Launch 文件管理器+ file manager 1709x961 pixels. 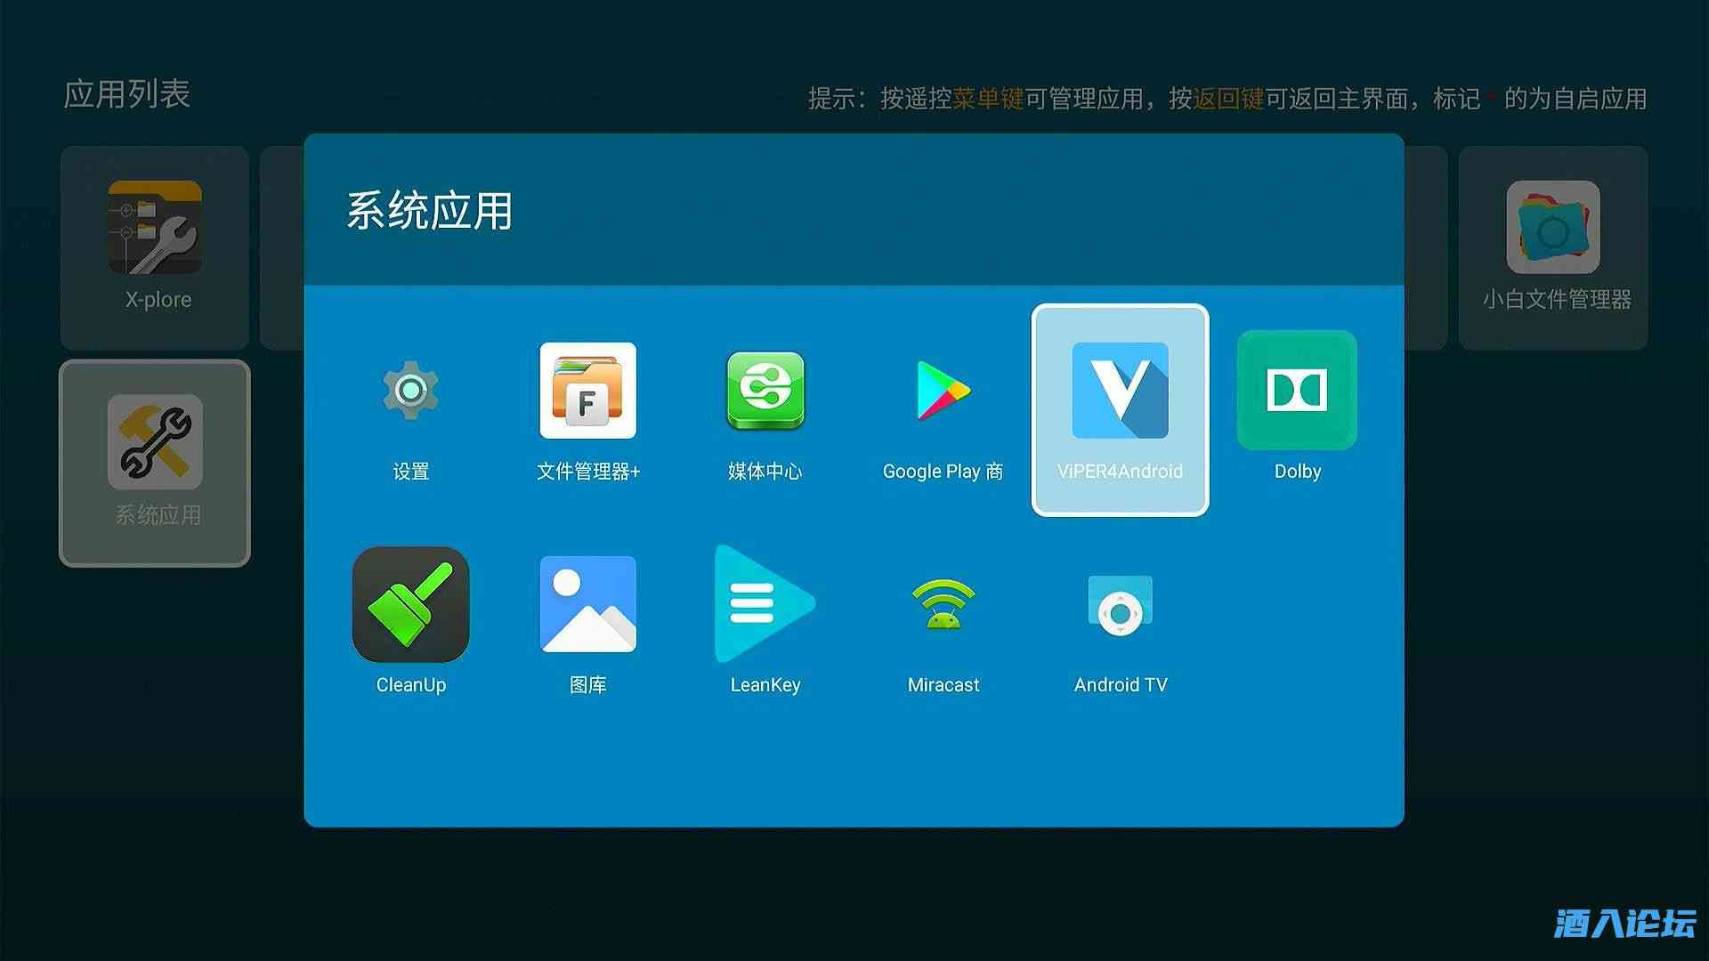pos(587,392)
